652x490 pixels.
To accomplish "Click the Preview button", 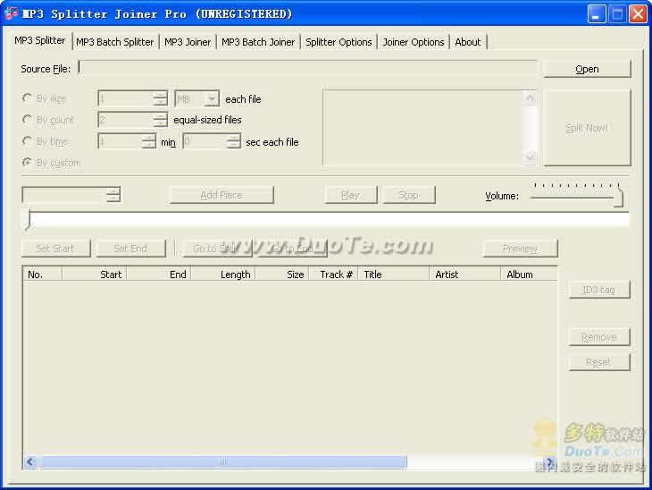I will (520, 248).
